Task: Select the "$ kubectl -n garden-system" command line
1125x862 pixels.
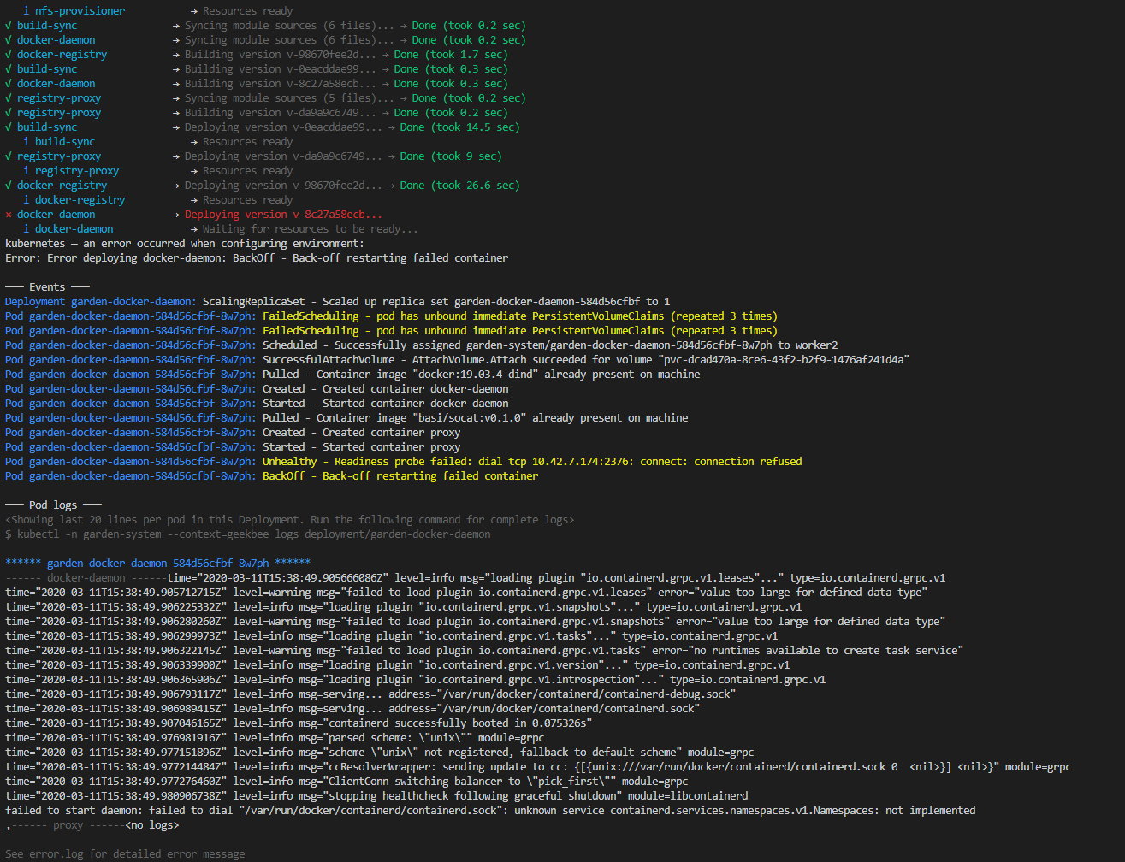Action: coord(248,534)
